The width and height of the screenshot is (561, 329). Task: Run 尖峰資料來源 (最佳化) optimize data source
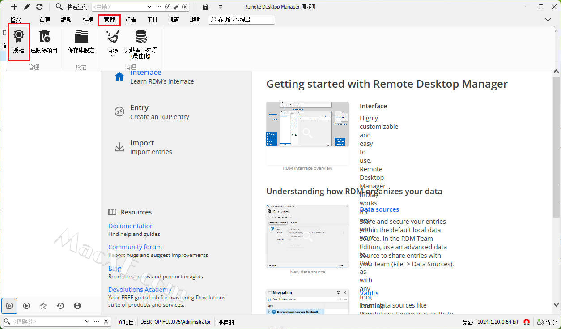coord(140,44)
